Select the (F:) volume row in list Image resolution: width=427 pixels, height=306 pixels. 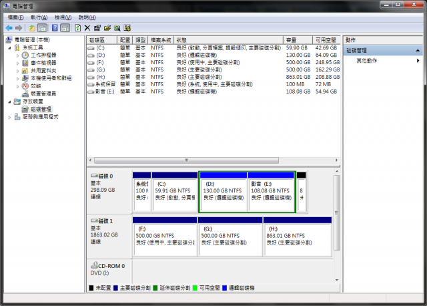click(213, 62)
